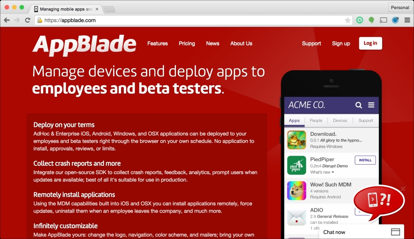Select the Apps tab in the phone
Screen dimensions: 414x239
tap(294, 121)
